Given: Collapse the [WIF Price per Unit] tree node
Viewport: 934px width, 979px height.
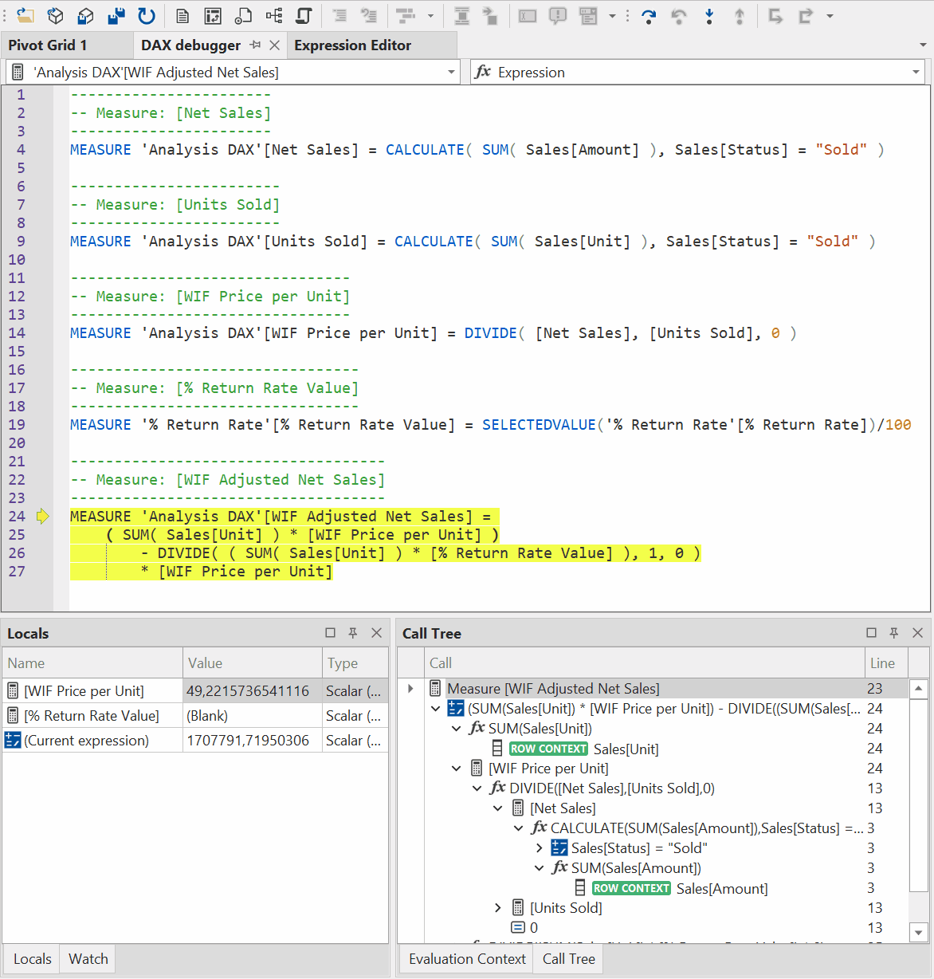Looking at the screenshot, I should click(x=457, y=769).
